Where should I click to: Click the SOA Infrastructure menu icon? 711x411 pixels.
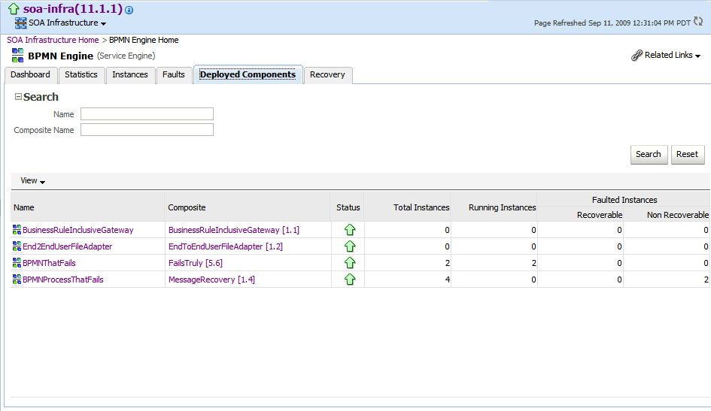(x=20, y=23)
